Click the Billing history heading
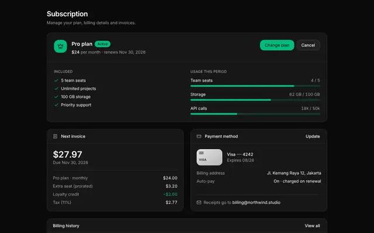Image resolution: width=374 pixels, height=233 pixels. [x=66, y=225]
